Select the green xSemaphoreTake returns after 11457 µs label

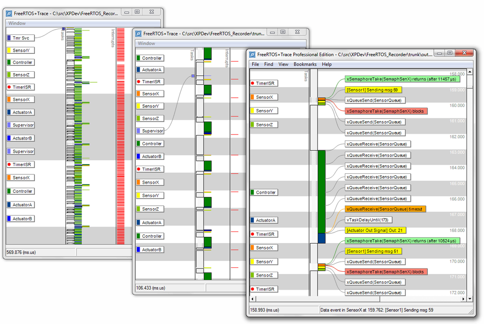click(x=402, y=79)
